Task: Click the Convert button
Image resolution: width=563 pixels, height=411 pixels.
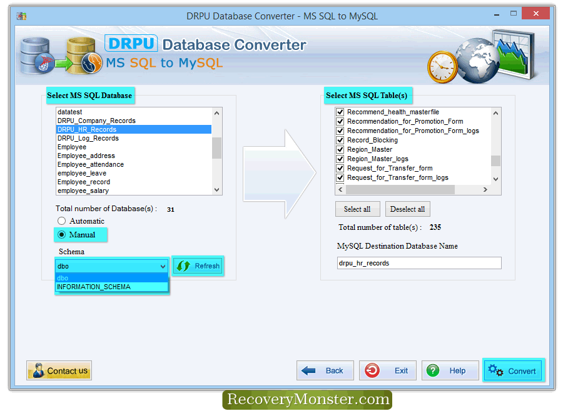Action: [514, 370]
